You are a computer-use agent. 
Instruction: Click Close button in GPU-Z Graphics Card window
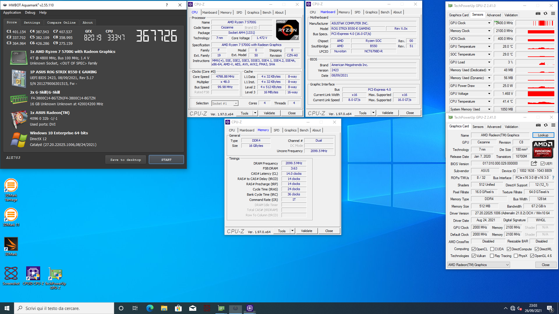[546, 265]
